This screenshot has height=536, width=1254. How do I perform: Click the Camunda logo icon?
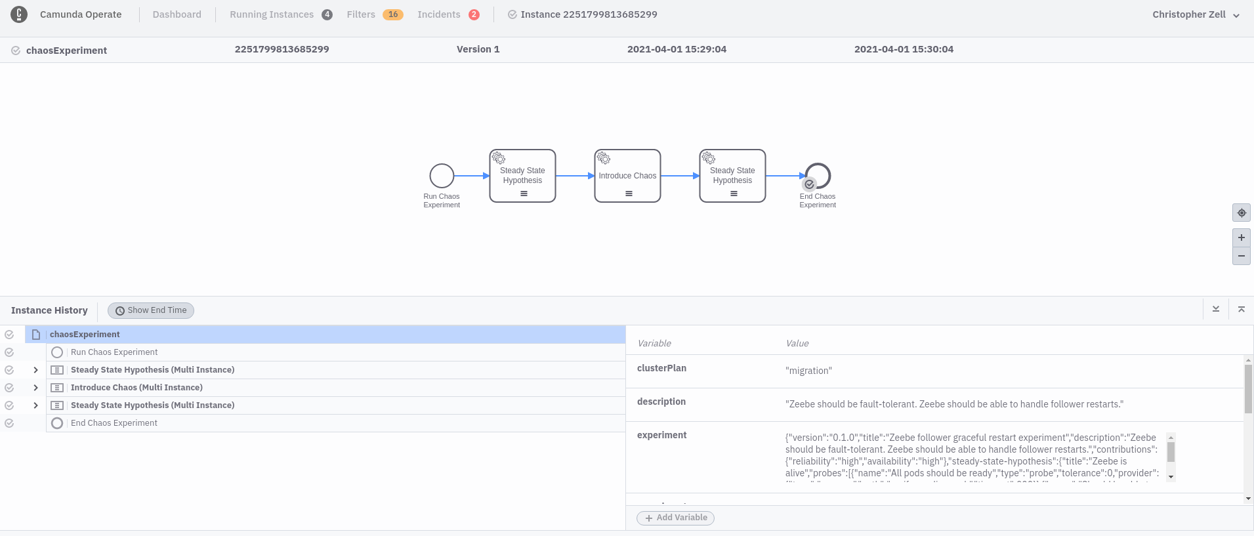(x=19, y=14)
